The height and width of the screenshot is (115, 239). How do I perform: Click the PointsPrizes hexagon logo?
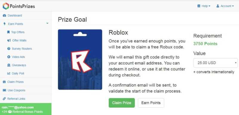(x=6, y=6)
